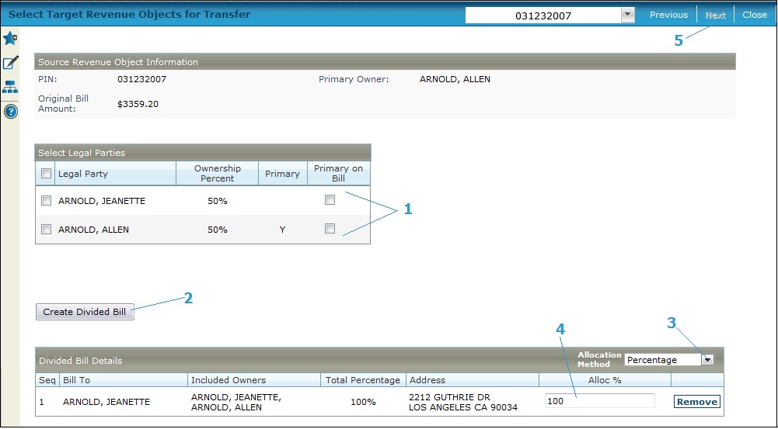Select the ARNOLD, JEANETTE row checkbox
778x429 pixels.
[x=46, y=201]
